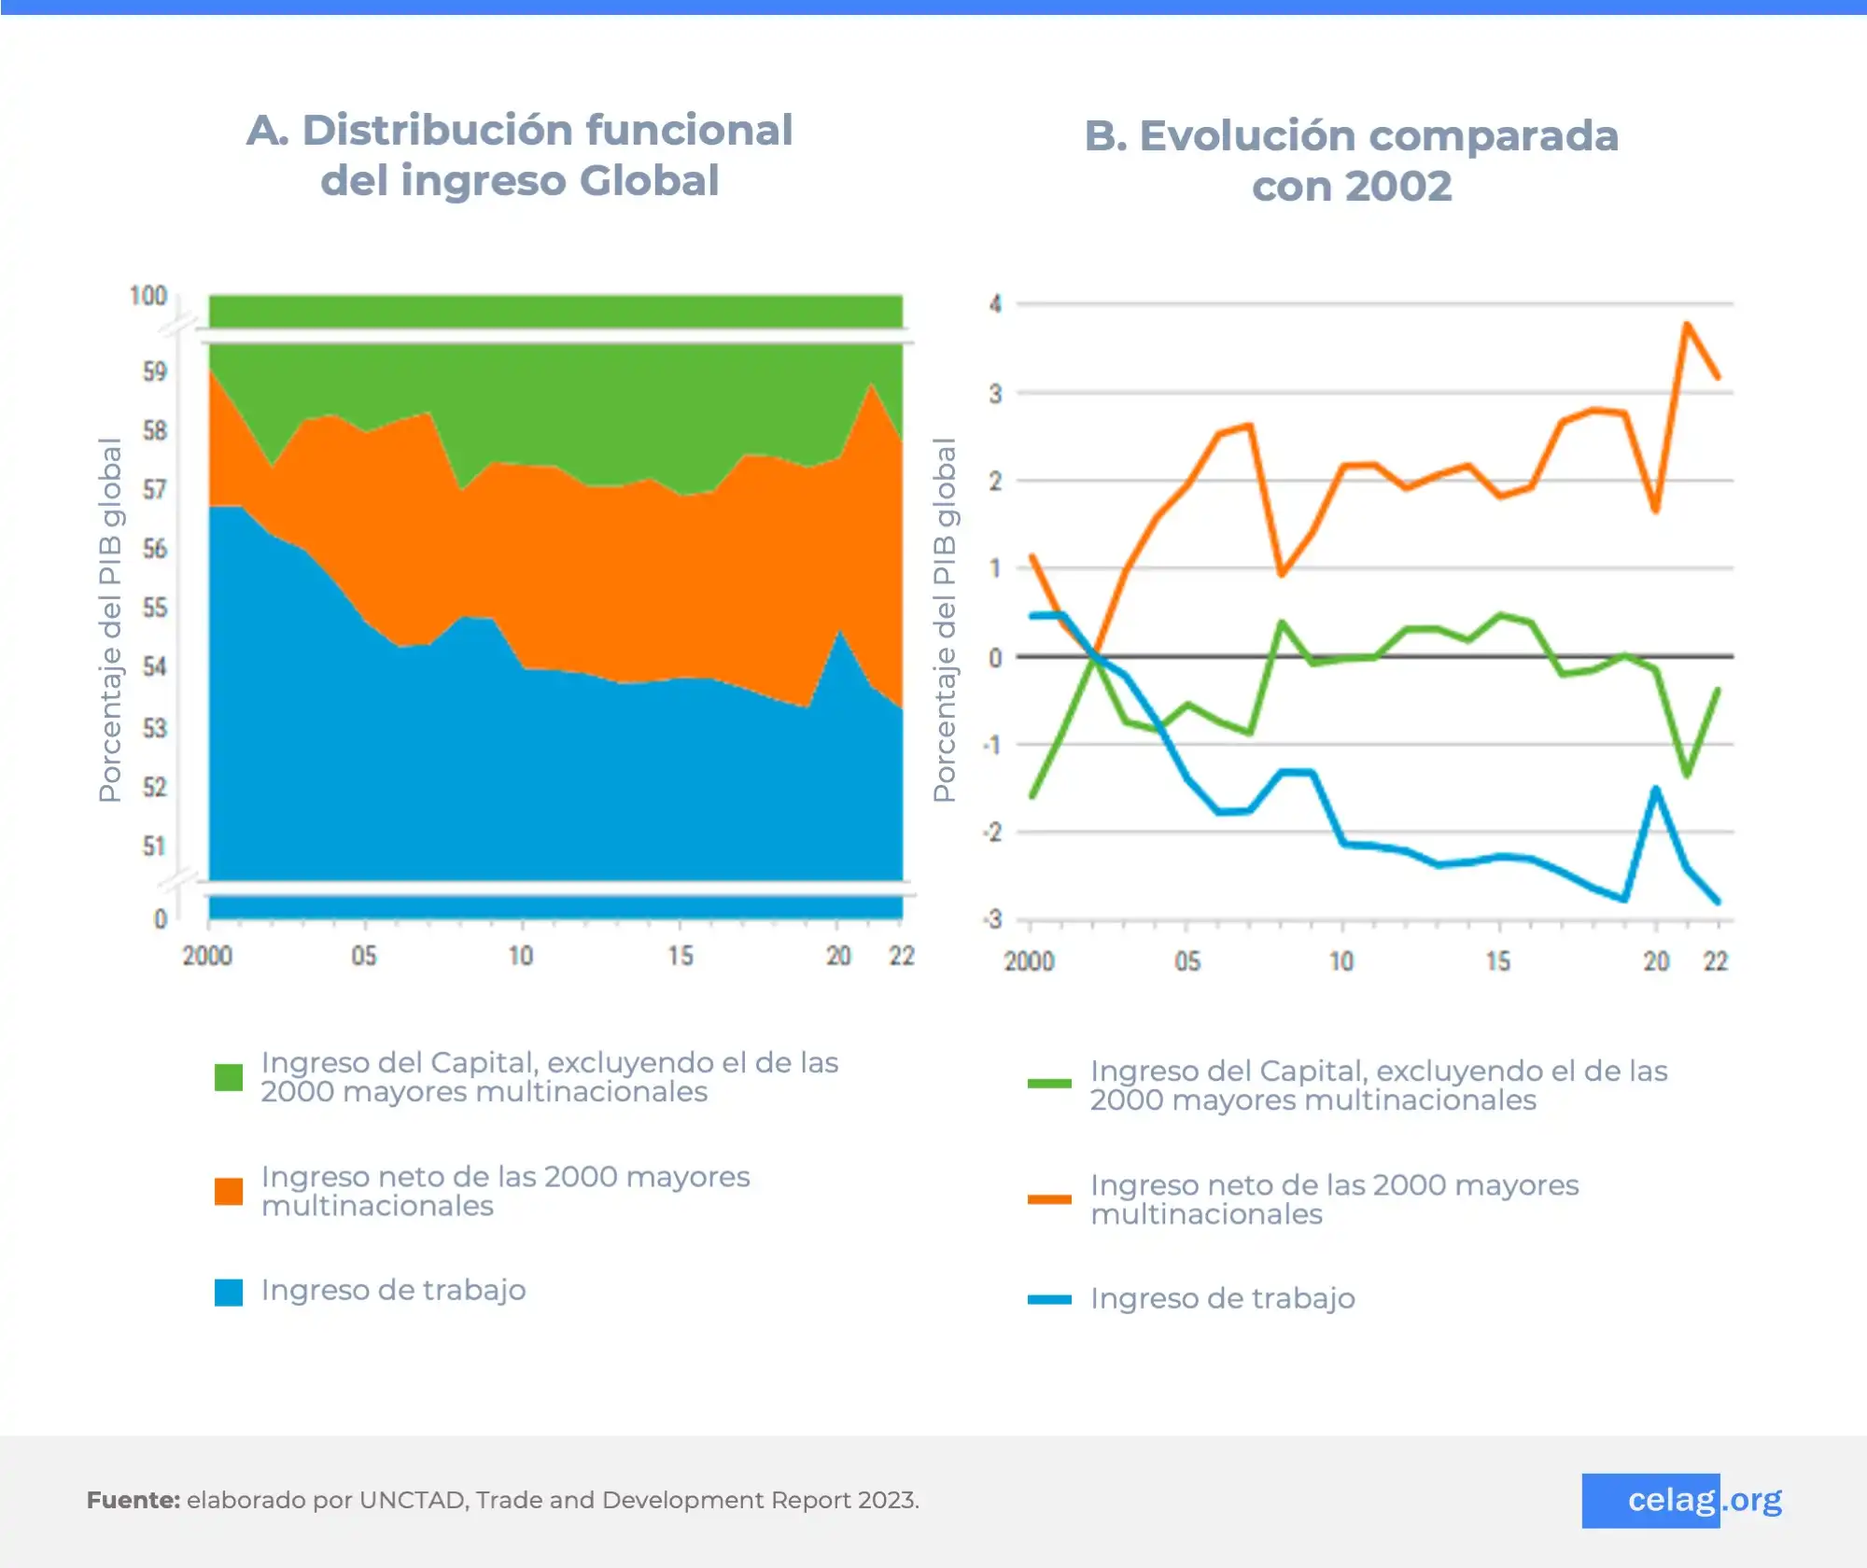Click the green square legend swatch in chart A

[x=229, y=1077]
